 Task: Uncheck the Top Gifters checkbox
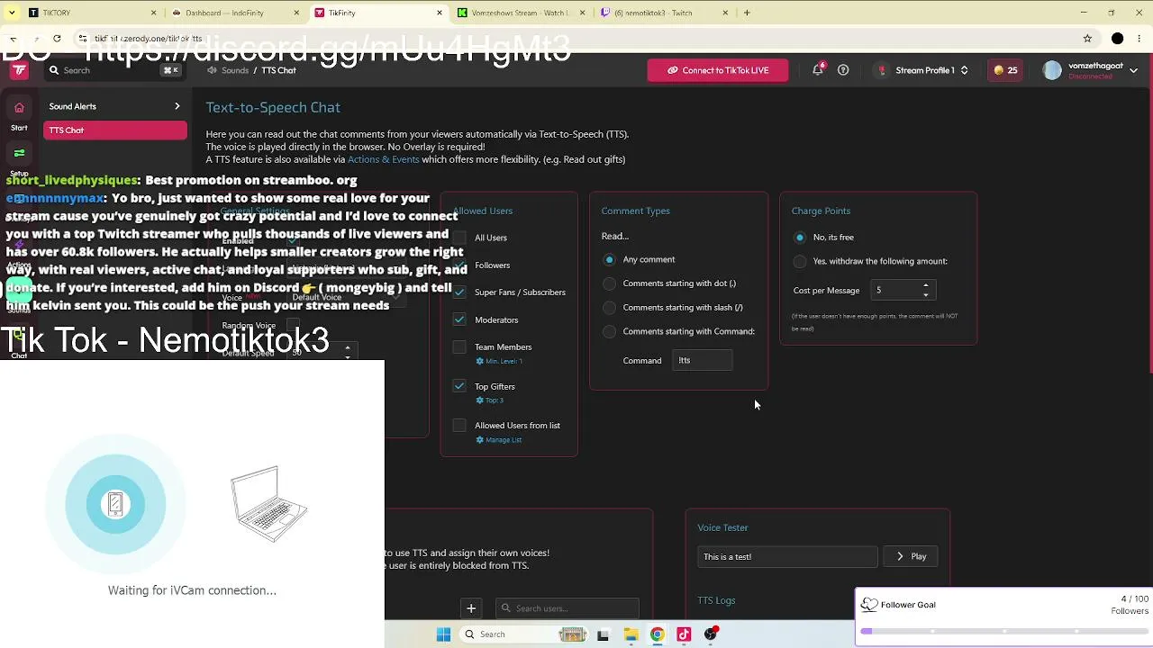[x=459, y=386]
